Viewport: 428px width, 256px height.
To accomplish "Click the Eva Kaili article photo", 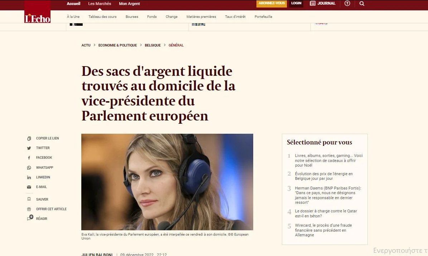I will [x=167, y=182].
